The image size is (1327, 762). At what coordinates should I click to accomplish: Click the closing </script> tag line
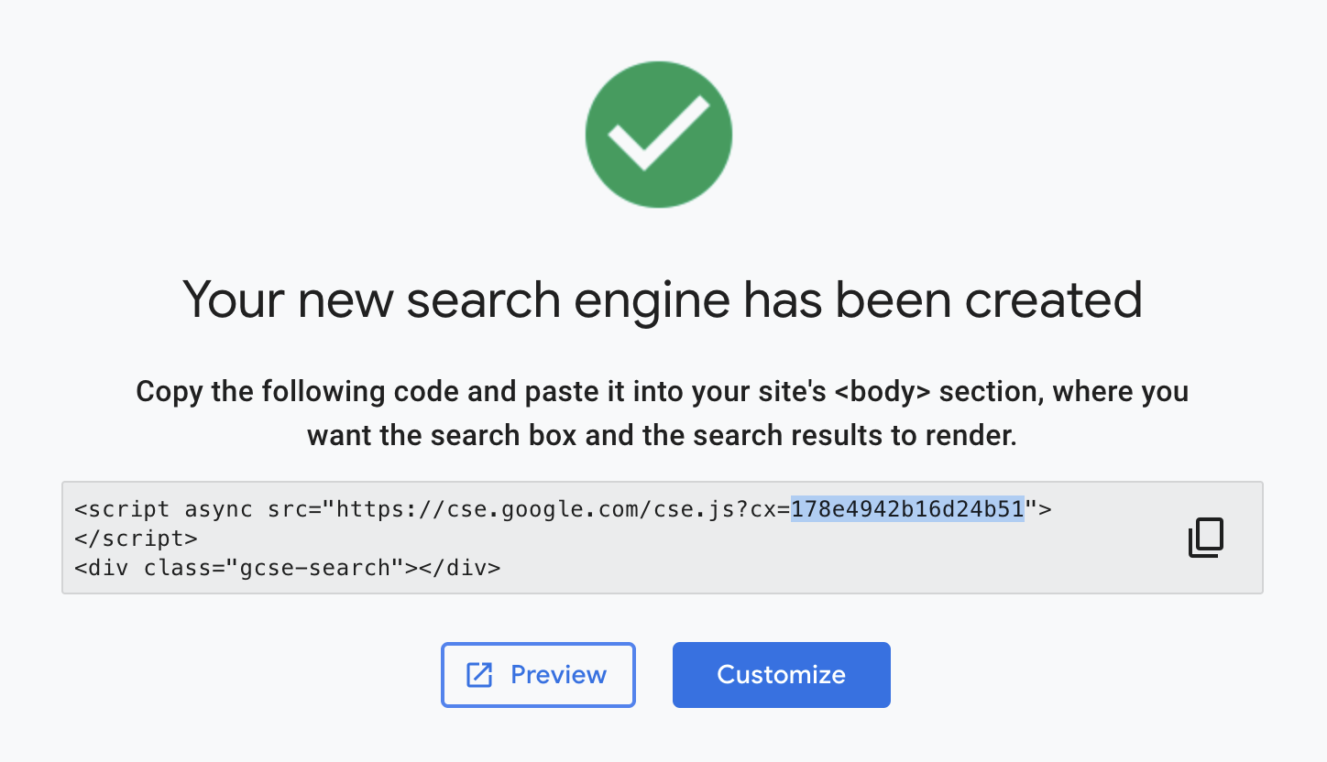tap(136, 538)
